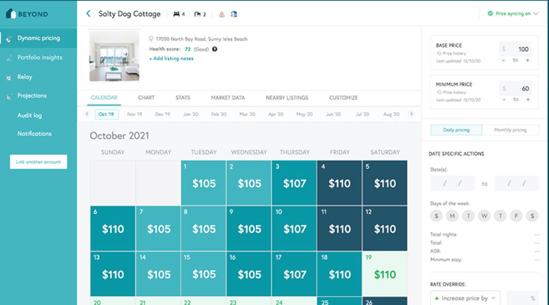This screenshot has width=549, height=305.
Task: Click Link another account button
Action: 39,162
